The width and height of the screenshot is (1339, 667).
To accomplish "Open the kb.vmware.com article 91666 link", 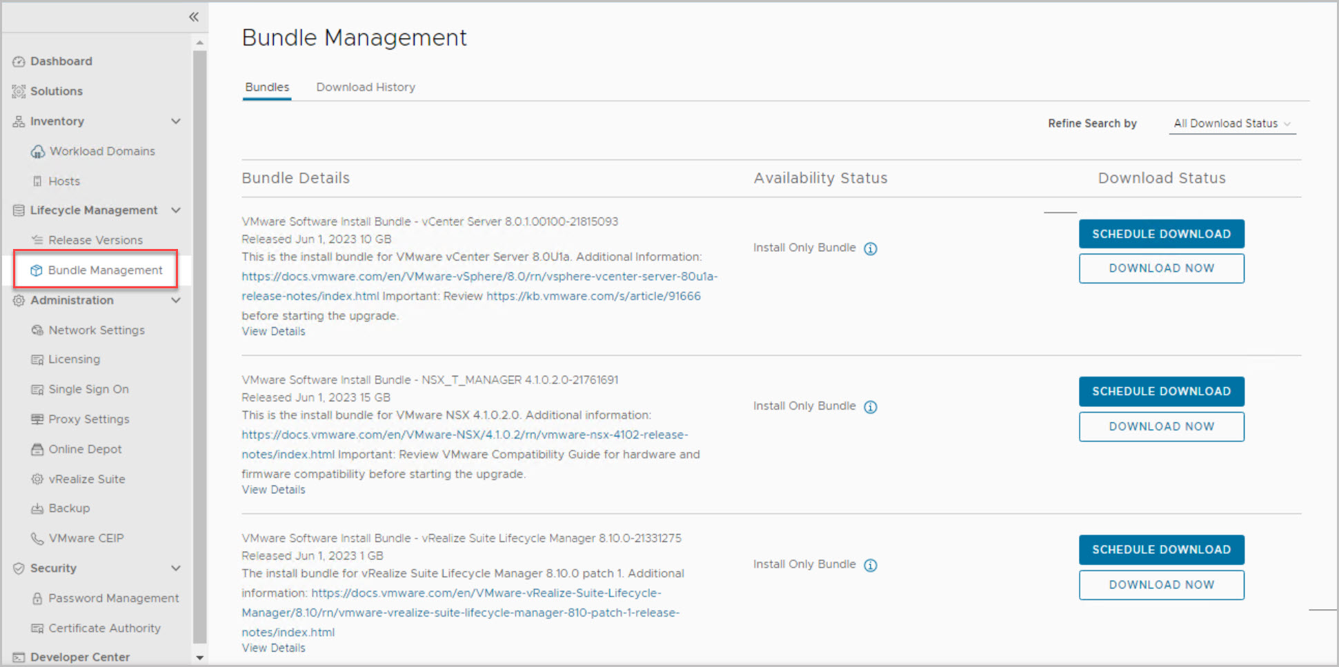I will pos(593,296).
